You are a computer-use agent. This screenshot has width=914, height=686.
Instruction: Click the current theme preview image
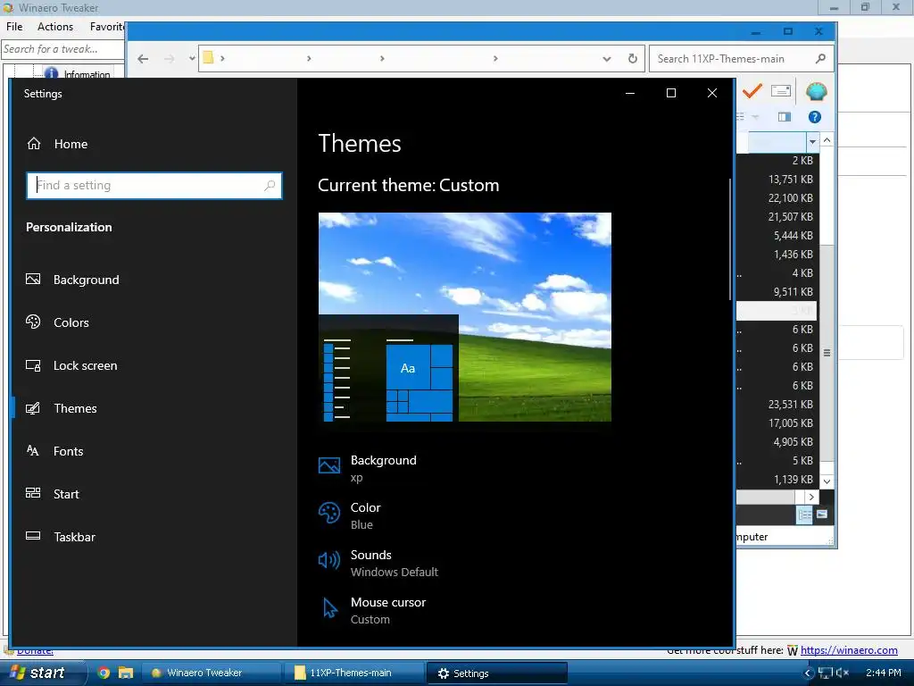point(464,317)
